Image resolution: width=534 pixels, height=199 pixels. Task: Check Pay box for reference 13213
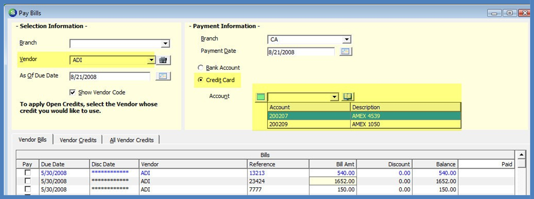(x=28, y=173)
